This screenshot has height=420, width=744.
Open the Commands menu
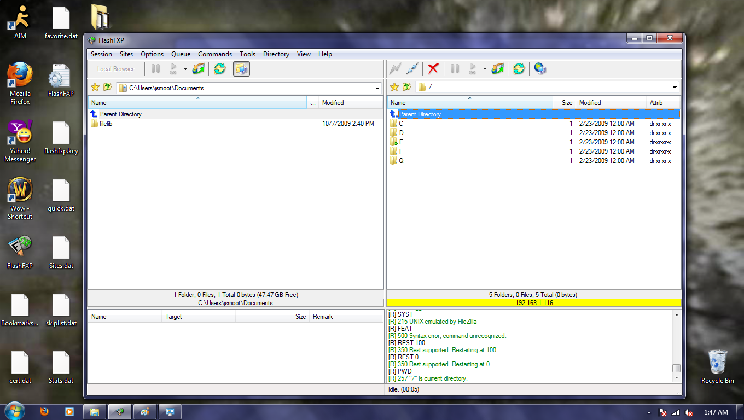click(215, 54)
